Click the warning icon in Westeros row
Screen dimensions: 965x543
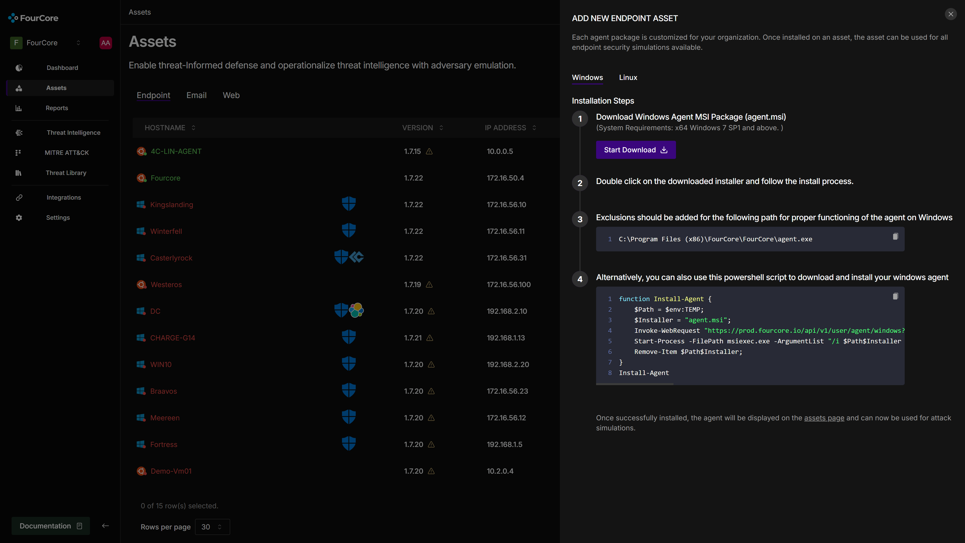tap(429, 285)
